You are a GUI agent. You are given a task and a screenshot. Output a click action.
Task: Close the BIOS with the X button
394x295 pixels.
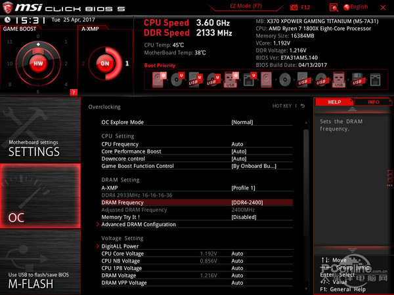click(x=383, y=7)
